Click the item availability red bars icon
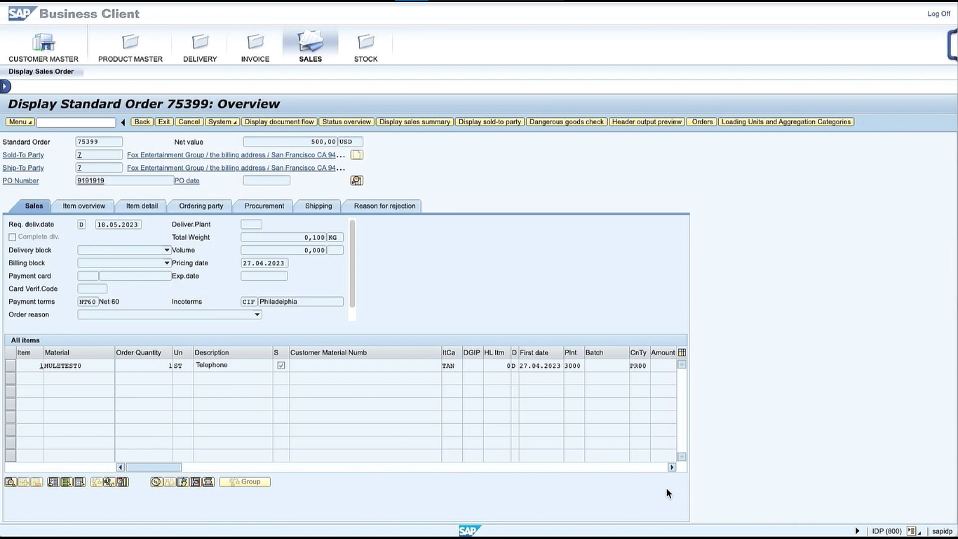Viewport: 958px width, 539px height. coord(123,482)
